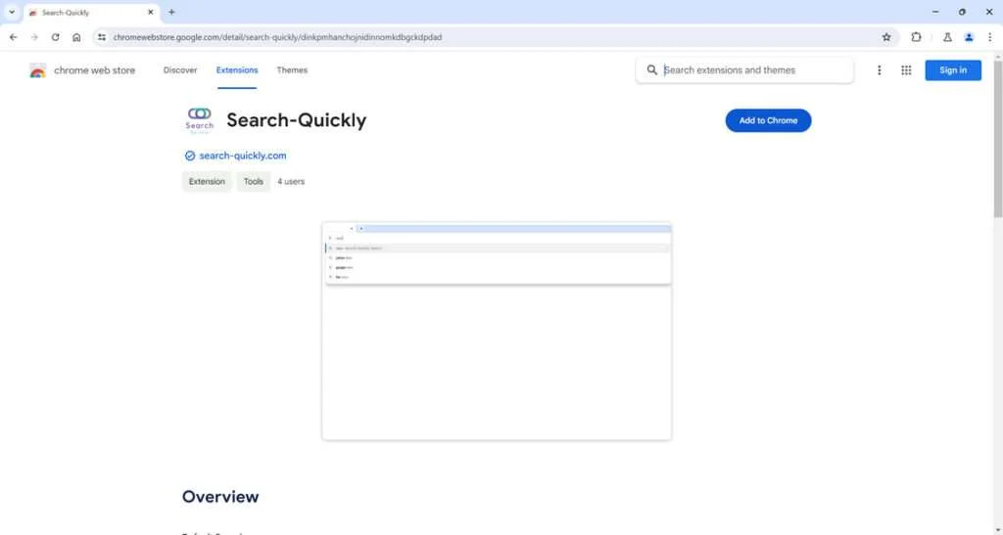Click the verified publisher badge icon
Image resolution: width=1003 pixels, height=535 pixels.
[x=189, y=156]
